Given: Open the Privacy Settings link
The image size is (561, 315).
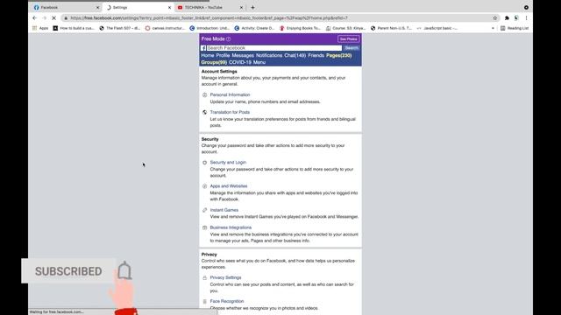Looking at the screenshot, I should [225, 277].
